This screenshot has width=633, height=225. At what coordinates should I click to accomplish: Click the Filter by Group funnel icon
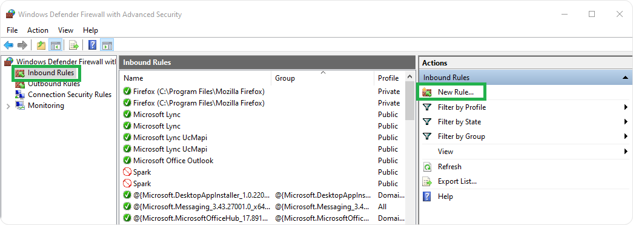(427, 136)
